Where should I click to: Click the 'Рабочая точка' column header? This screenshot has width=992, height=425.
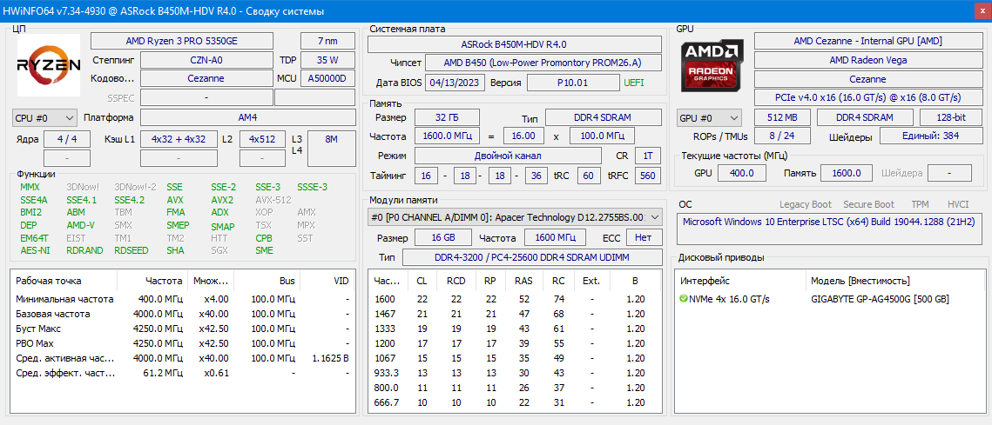point(49,281)
